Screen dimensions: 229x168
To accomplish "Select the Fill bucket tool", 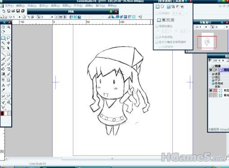I will 3,69.
